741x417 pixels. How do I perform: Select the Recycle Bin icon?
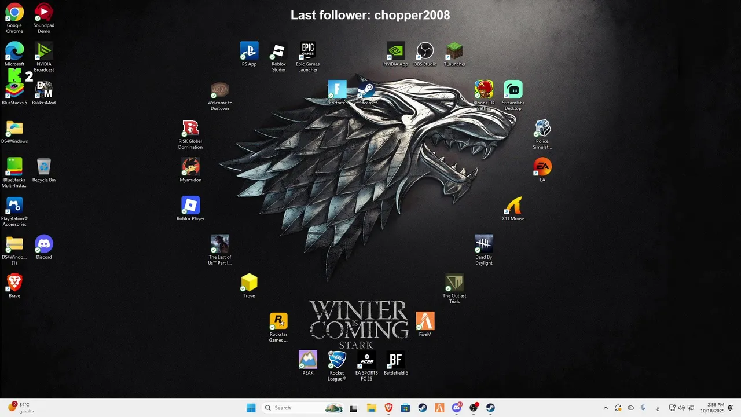point(44,170)
